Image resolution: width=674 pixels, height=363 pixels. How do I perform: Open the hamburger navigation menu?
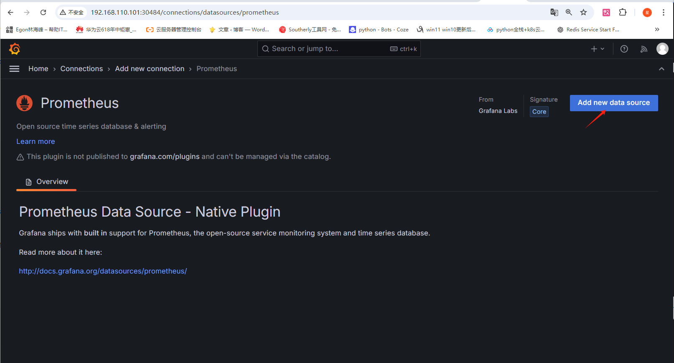[14, 69]
